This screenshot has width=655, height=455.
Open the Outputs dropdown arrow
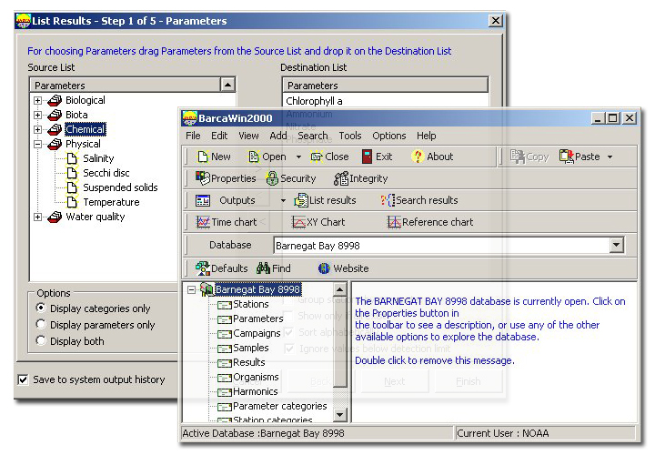tap(283, 200)
